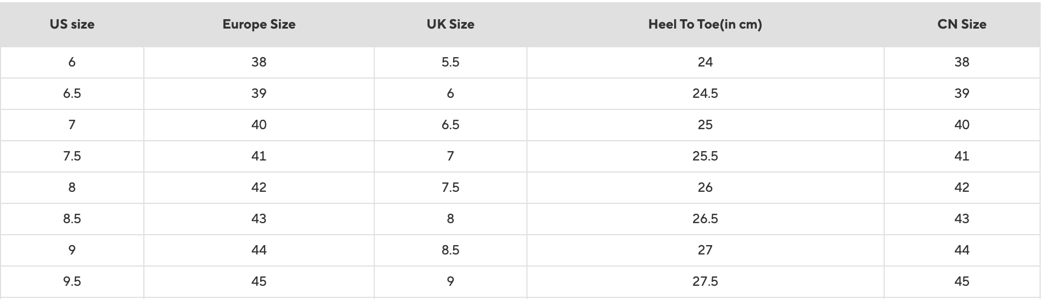Click the "Heel To Toe(in cm)" header
1044x299 pixels.
[705, 24]
